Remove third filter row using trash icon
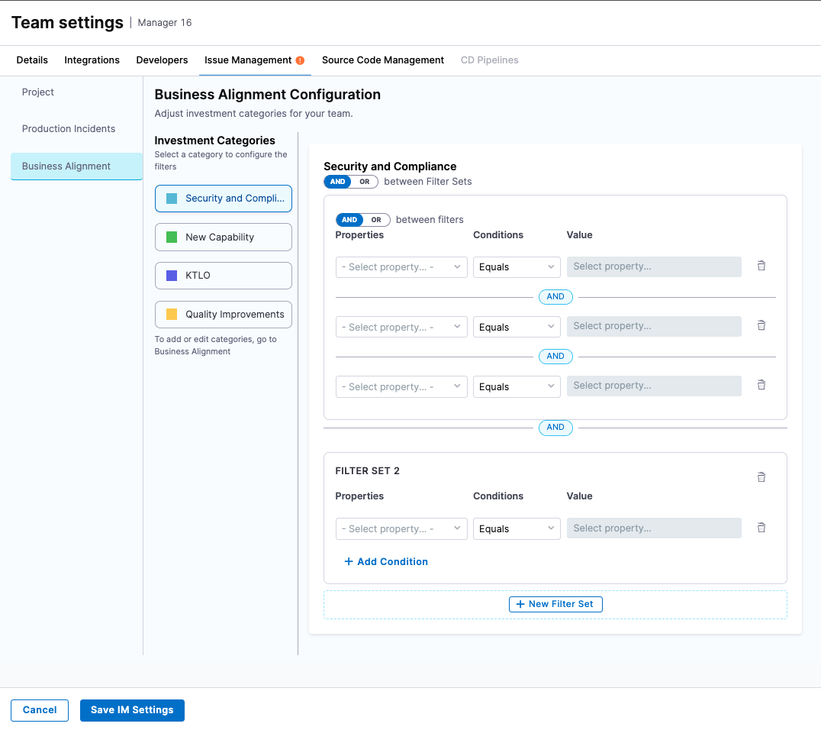This screenshot has width=821, height=730. click(761, 385)
